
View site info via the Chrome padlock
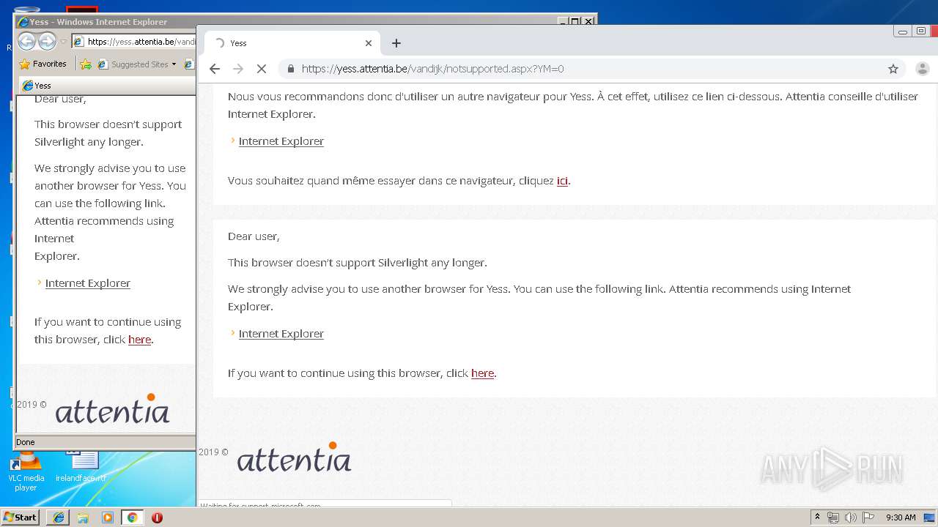click(x=291, y=69)
